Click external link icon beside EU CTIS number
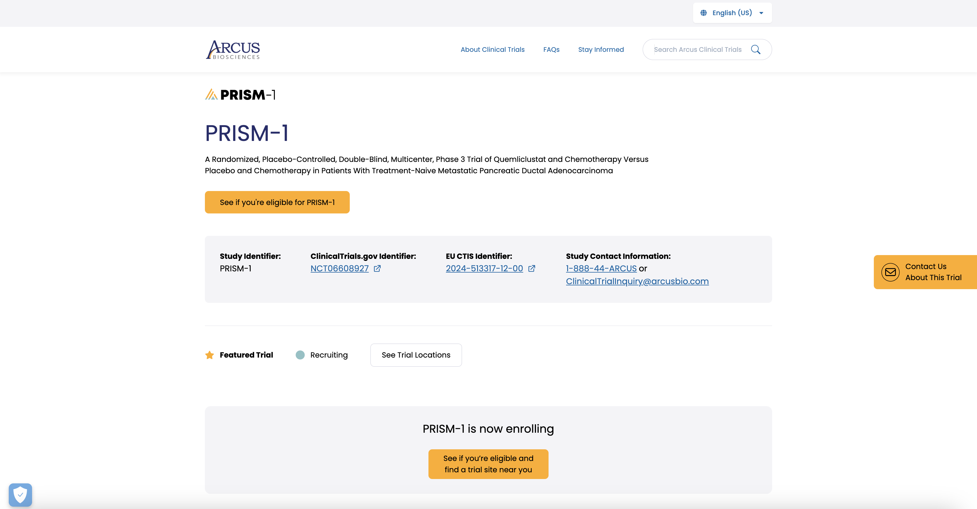This screenshot has width=977, height=509. click(532, 268)
